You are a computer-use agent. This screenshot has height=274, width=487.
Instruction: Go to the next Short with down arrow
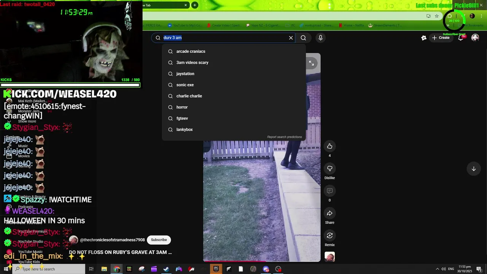[474, 169]
